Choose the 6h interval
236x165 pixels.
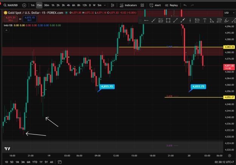pos(74,5)
